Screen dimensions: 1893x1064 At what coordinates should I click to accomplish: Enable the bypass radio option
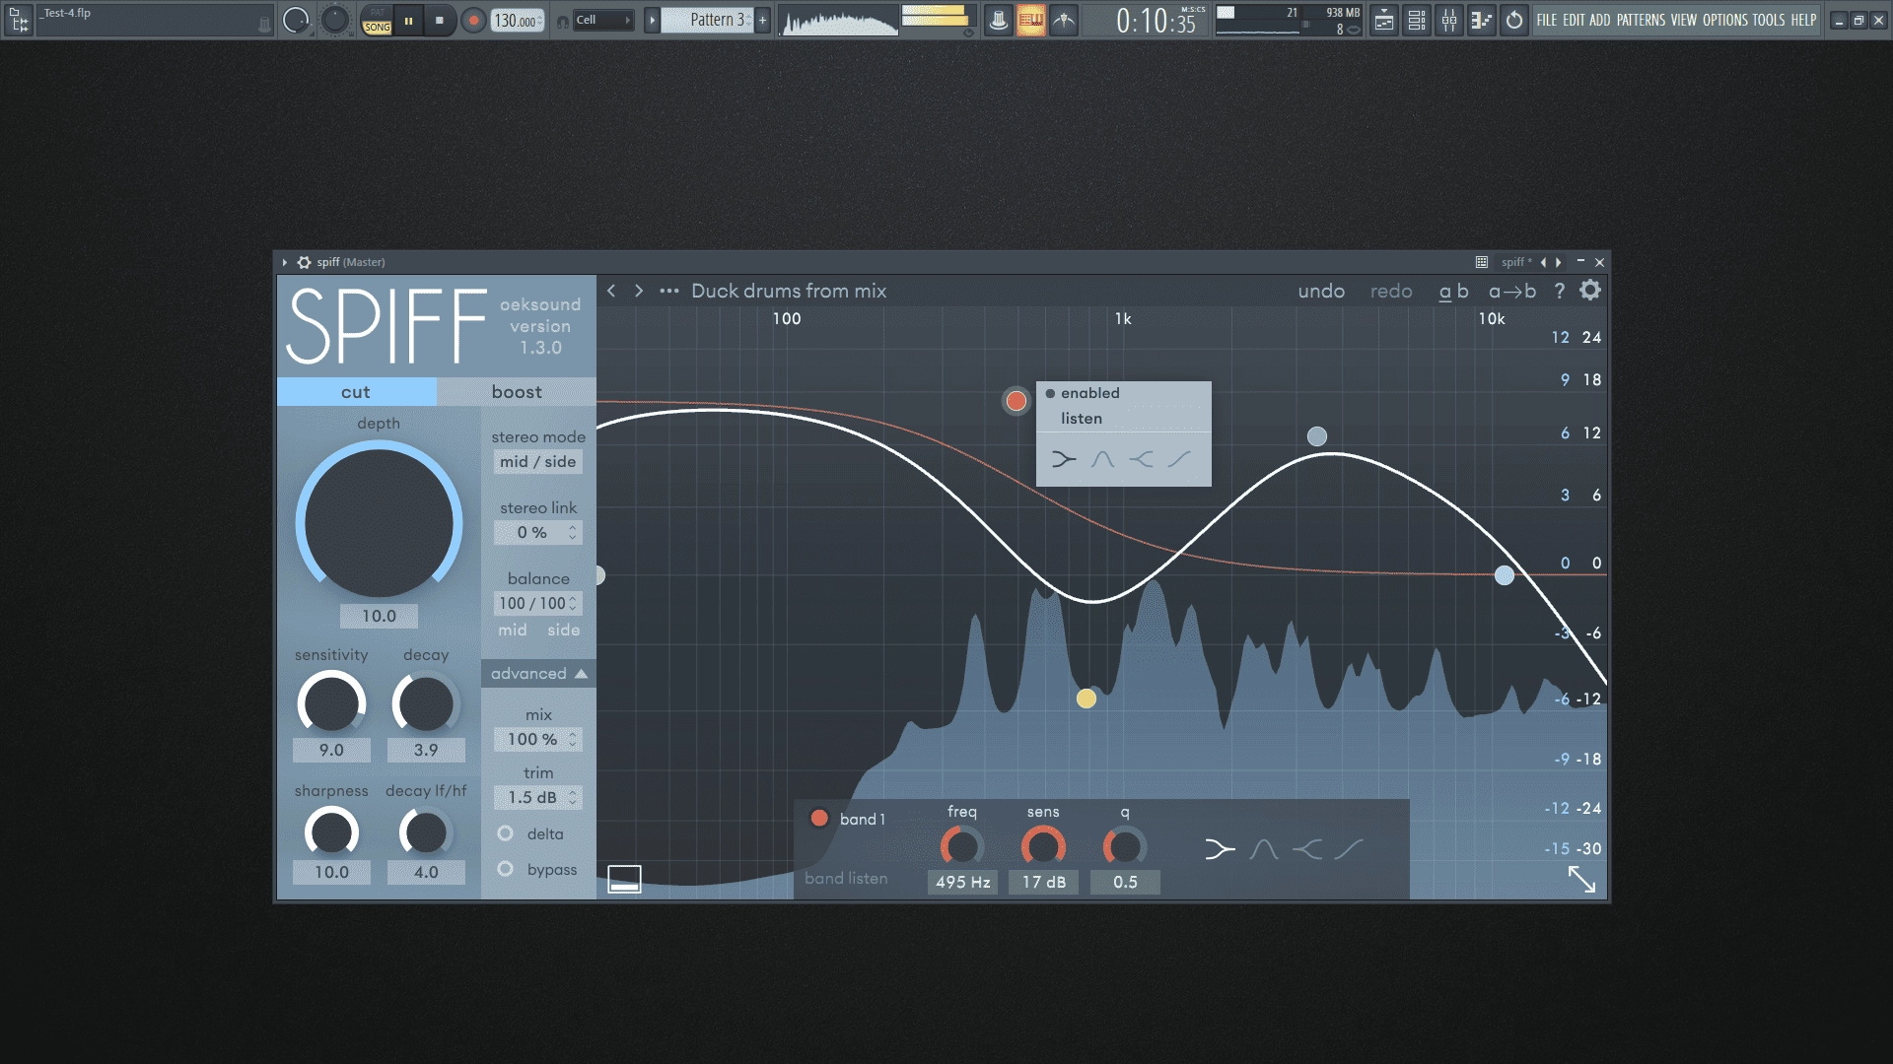(505, 869)
